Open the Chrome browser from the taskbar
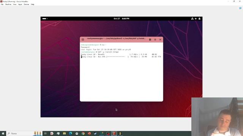The height and width of the screenshot is (136, 243). point(83,133)
